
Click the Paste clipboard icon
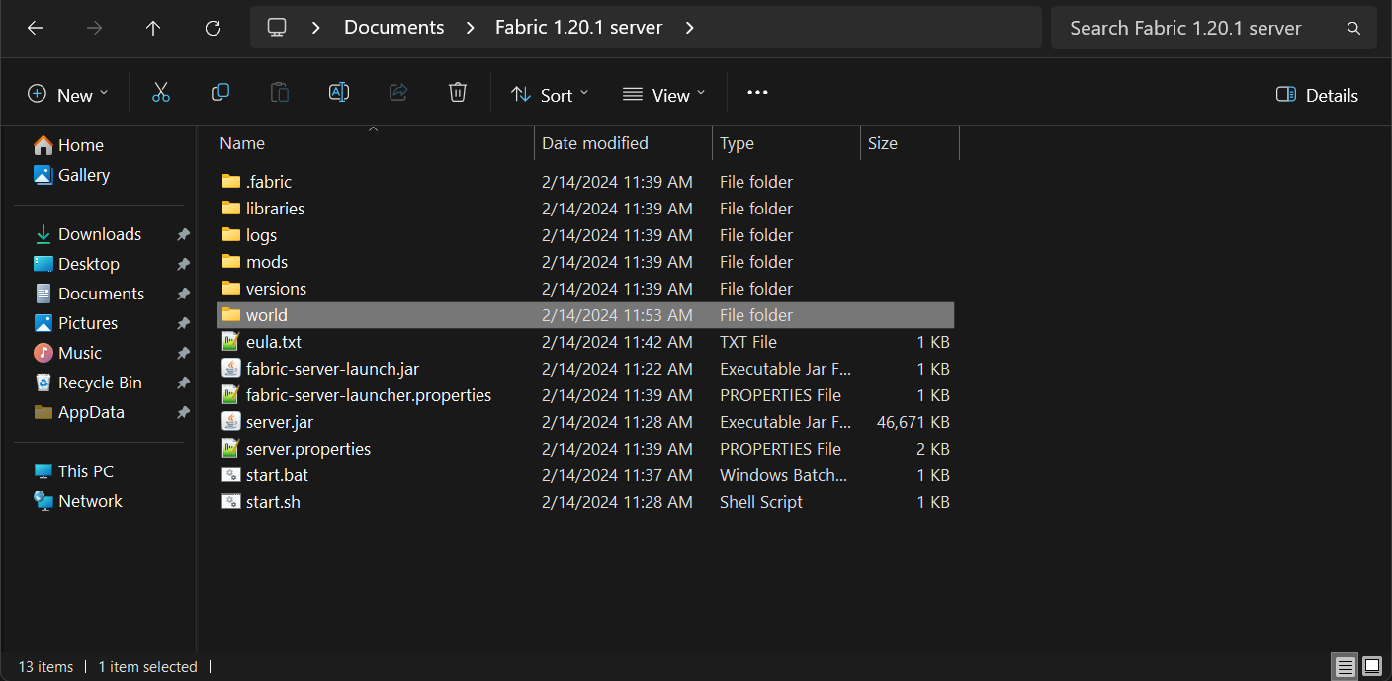click(x=280, y=93)
